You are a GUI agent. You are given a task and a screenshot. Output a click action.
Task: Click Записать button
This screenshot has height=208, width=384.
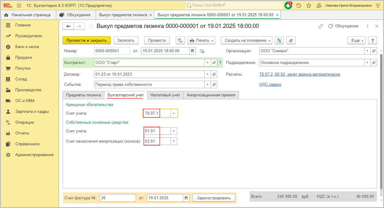[126, 40]
